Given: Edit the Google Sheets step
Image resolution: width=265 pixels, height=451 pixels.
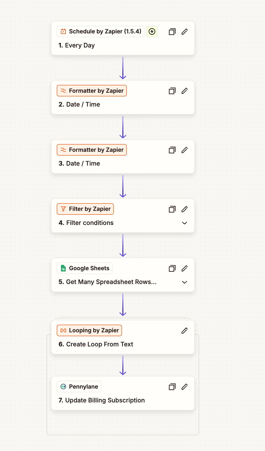Looking at the screenshot, I should pos(185,268).
